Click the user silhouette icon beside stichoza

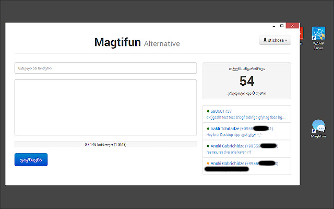click(x=265, y=40)
